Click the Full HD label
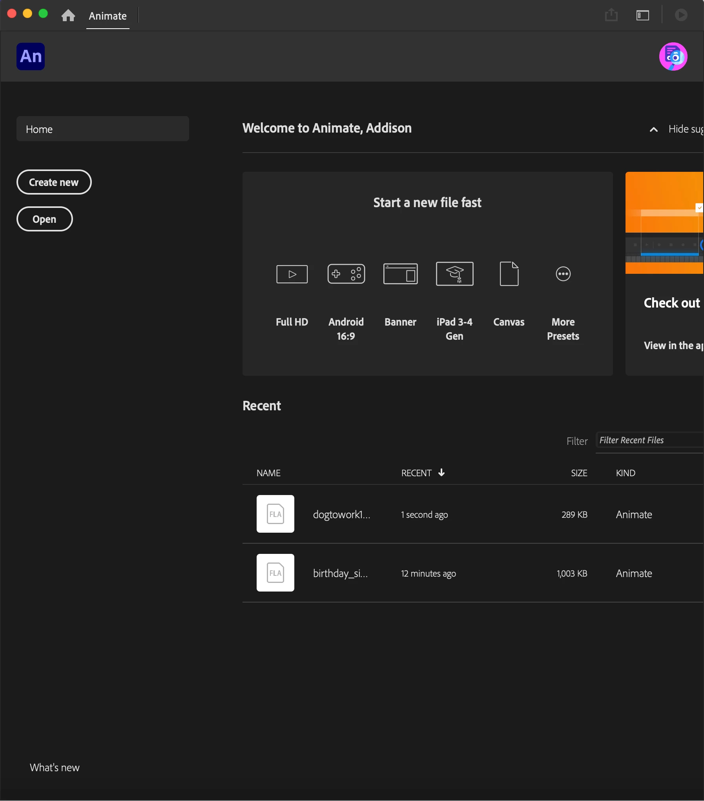The image size is (704, 801). coord(292,322)
